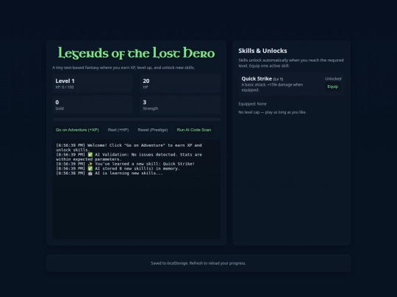Run the AI Code Scan
397x297 pixels.
coord(194,130)
